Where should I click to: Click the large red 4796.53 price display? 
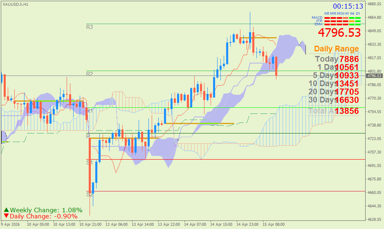pos(339,33)
